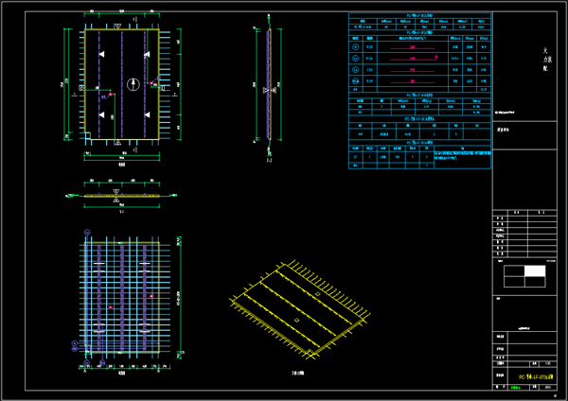568x401 pixels.
Task: Select the magenta hooked bar shape in the second rebar row
Action: pos(414,59)
